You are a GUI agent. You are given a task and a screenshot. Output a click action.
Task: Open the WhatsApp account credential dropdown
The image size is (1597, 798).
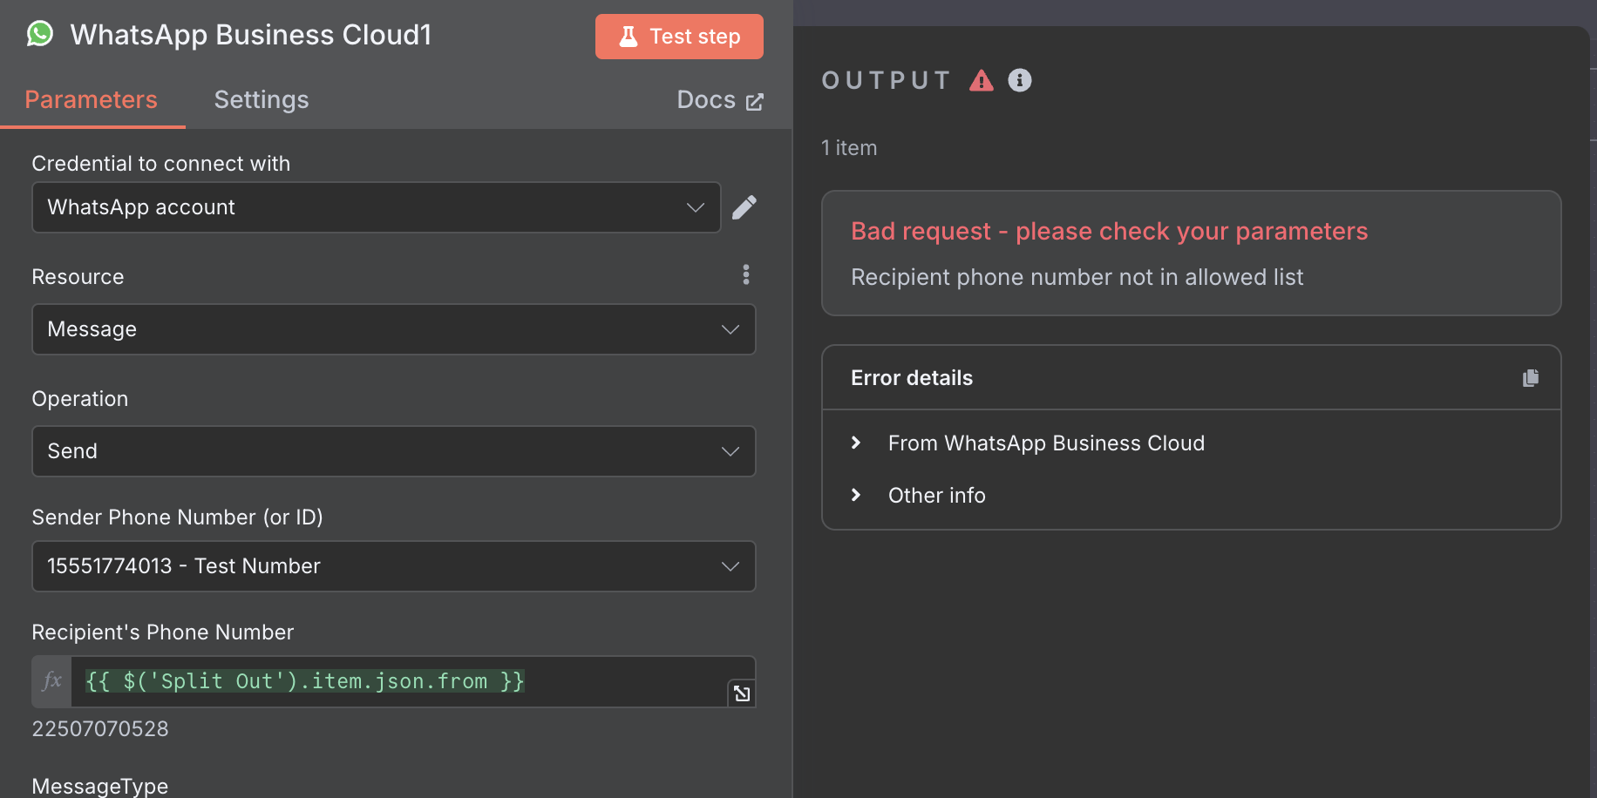point(377,207)
